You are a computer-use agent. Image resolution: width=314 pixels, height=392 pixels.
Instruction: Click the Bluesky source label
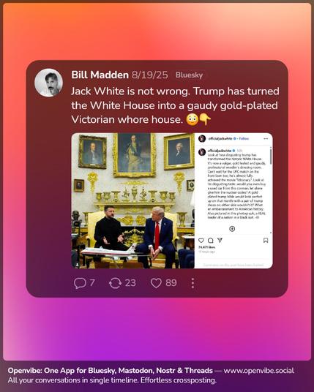point(189,75)
